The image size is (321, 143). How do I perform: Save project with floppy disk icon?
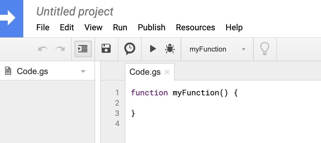tap(106, 49)
